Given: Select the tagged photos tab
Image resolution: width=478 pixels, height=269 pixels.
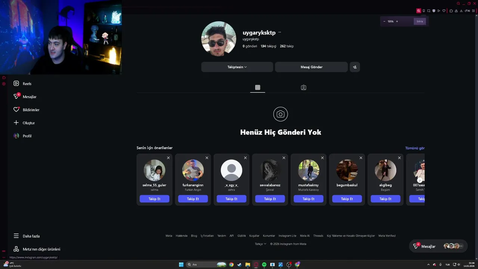Looking at the screenshot, I should click(304, 87).
